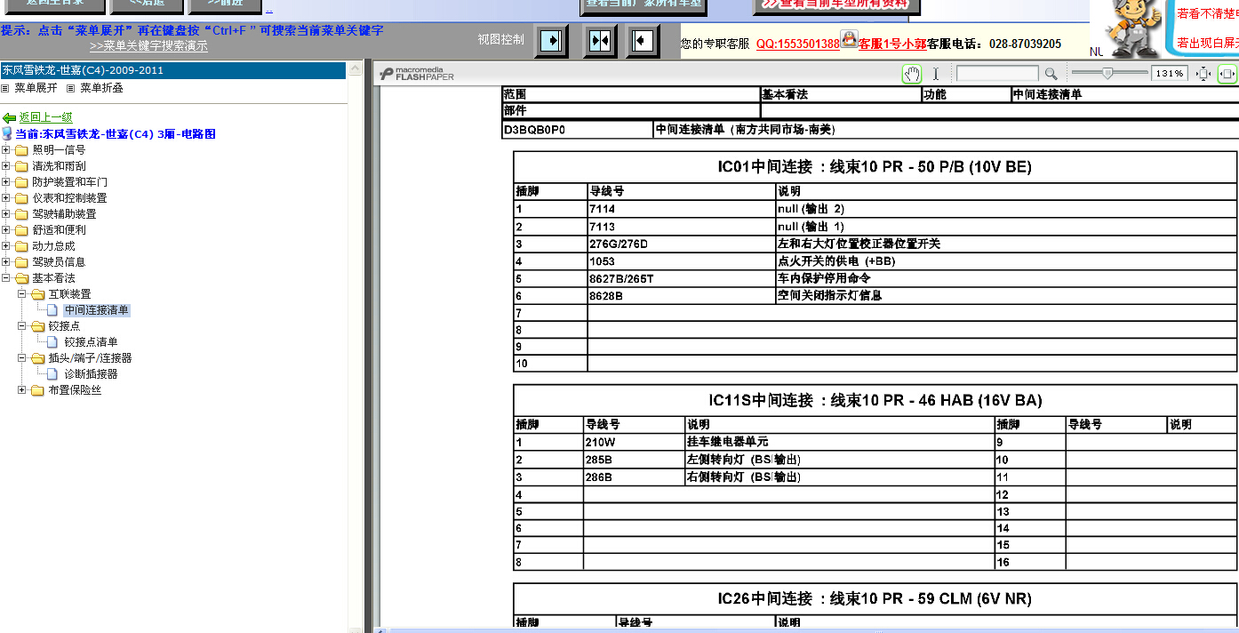This screenshot has width=1239, height=633.
Task: Select the 基本看法 folder label
Action: [x=53, y=278]
